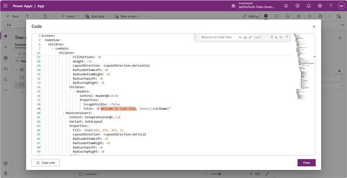
Task: Open the Variables {x} icon in left rail
Action: click(x=6, y=69)
